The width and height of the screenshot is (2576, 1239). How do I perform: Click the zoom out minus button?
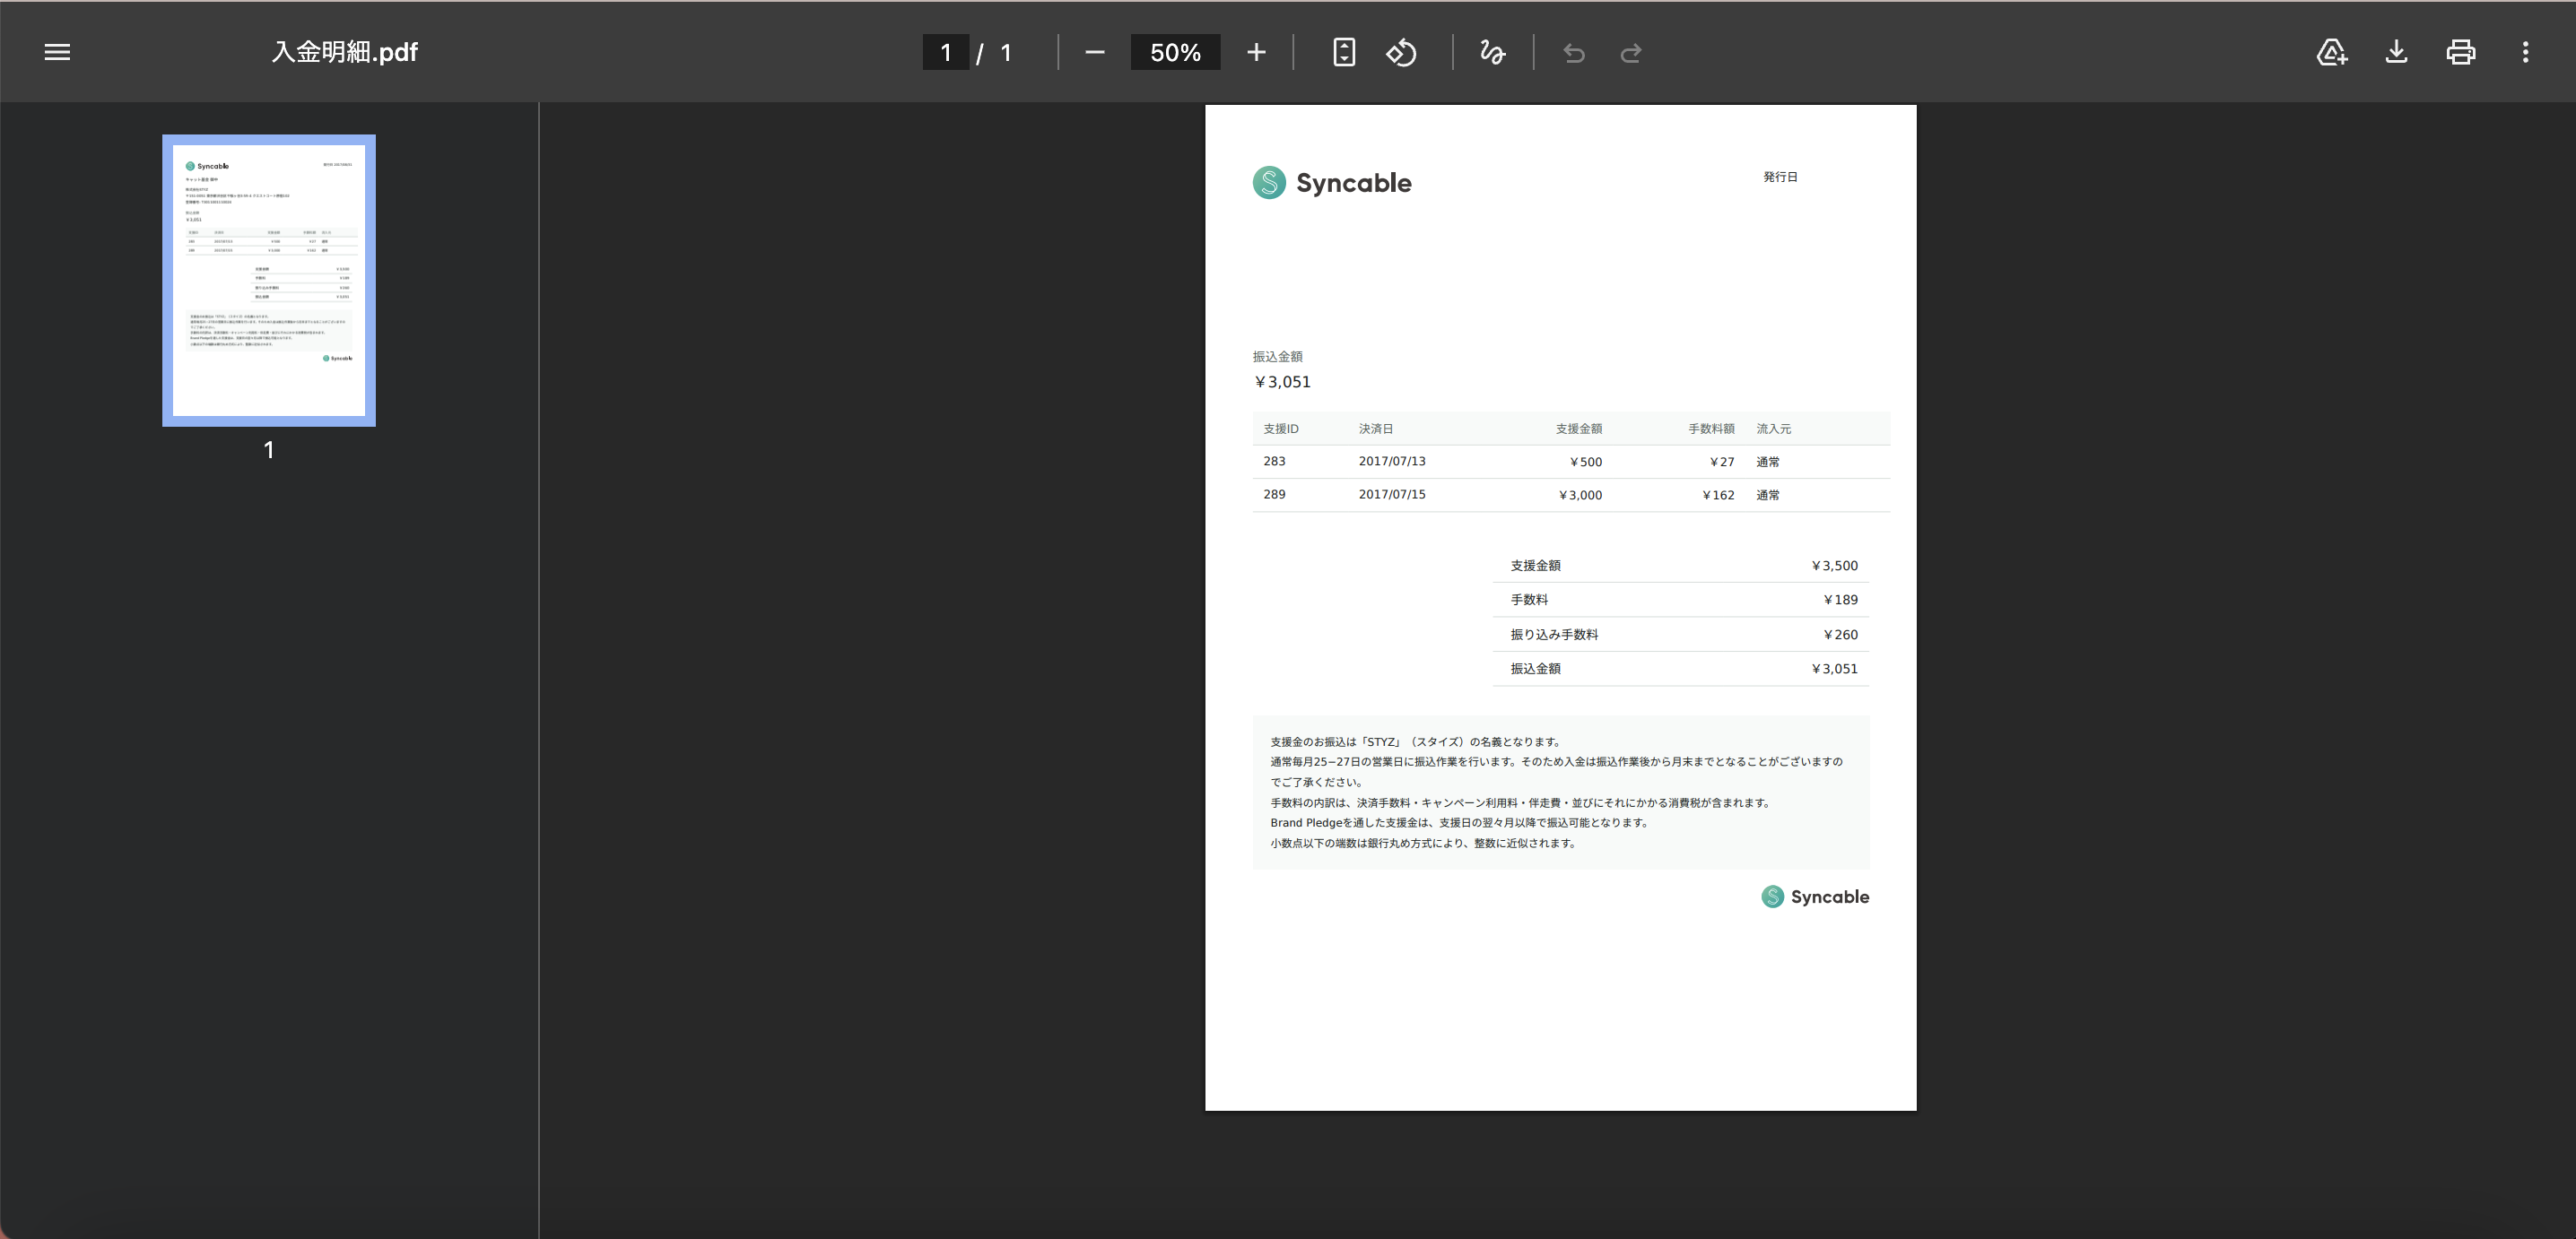(1094, 52)
